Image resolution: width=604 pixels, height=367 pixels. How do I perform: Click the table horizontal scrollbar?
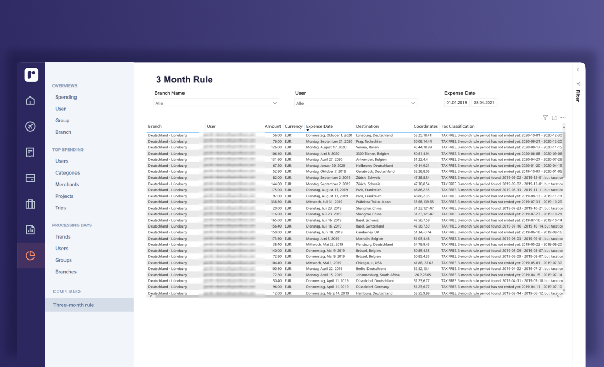coord(318,296)
